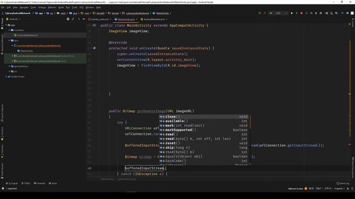Open the Refactor menu
The image size is (355, 199).
coord(52,7)
